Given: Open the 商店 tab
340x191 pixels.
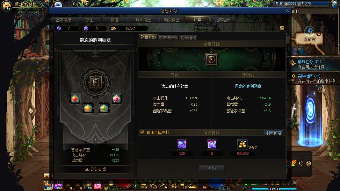Looking at the screenshot, I should (x=114, y=20).
